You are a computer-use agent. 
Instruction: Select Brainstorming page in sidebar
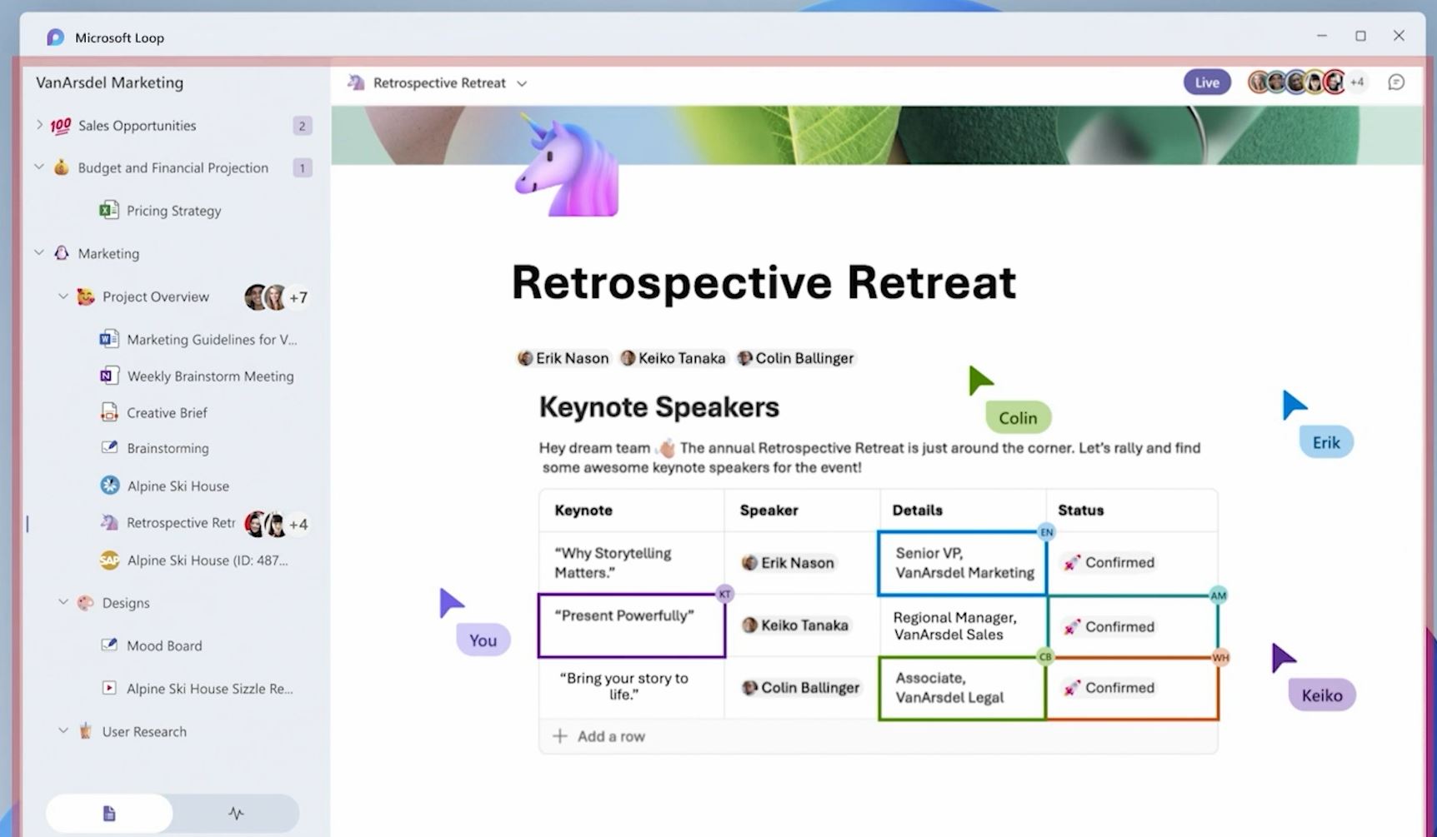[168, 448]
